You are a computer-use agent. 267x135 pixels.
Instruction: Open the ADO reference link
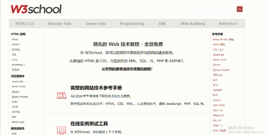[216, 85]
